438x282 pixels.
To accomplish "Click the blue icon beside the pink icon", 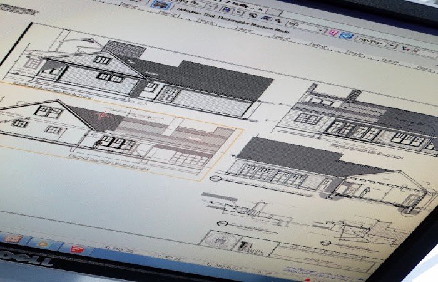I will point(345,36).
